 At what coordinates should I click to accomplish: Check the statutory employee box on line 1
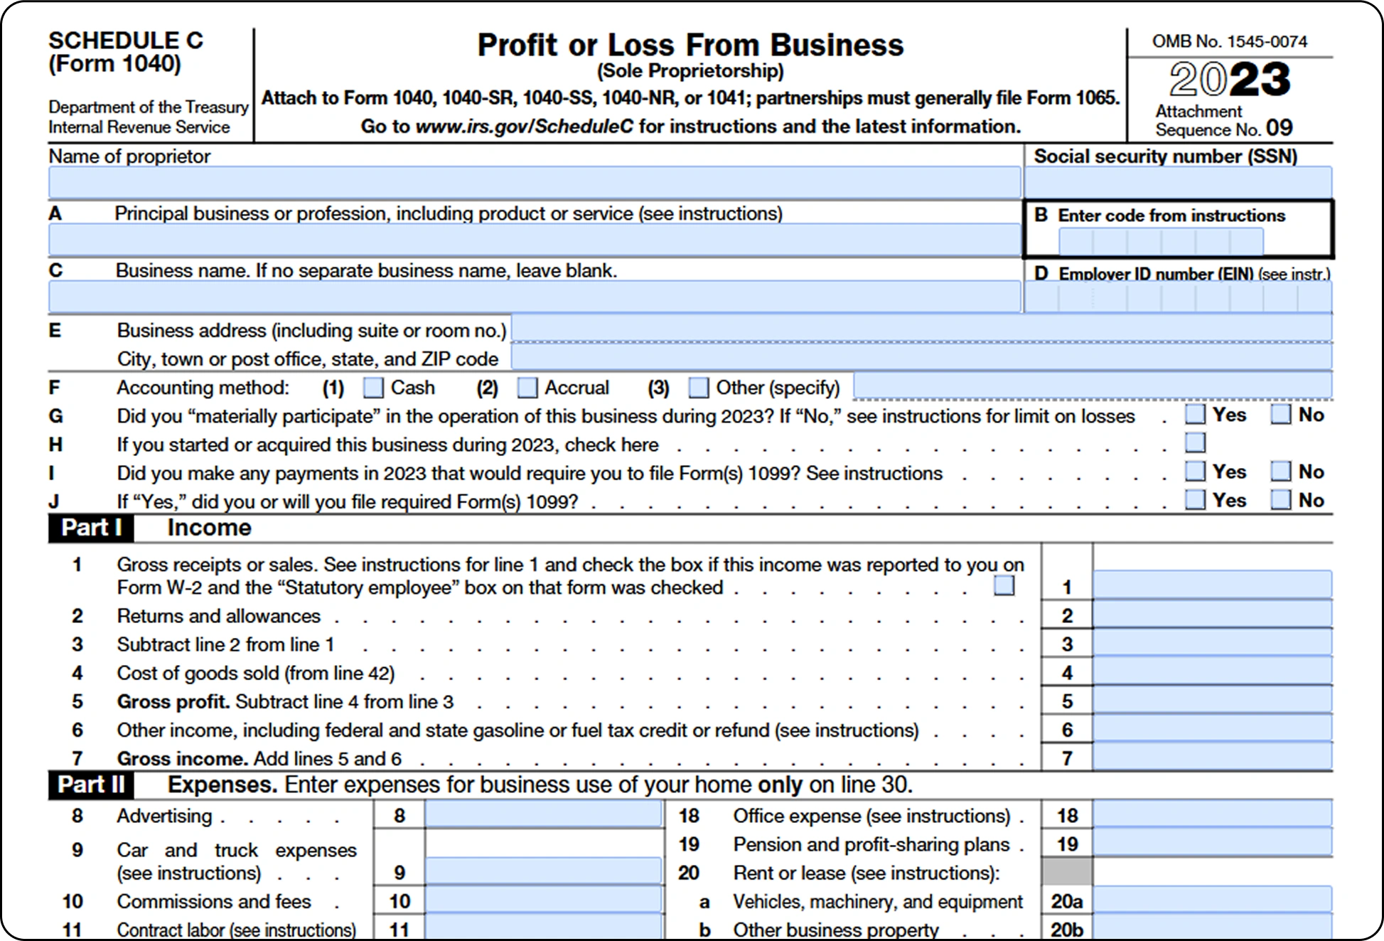[1004, 585]
